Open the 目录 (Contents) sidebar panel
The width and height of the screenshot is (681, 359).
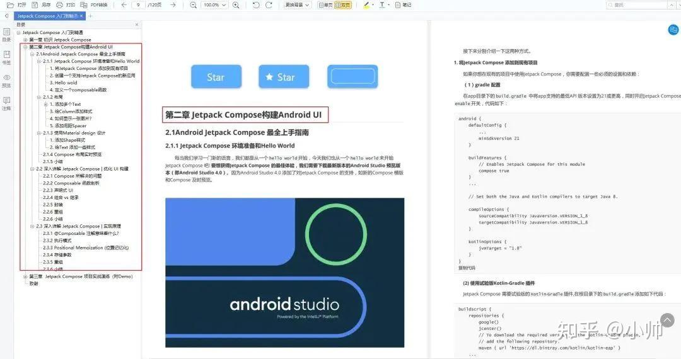click(x=6, y=35)
